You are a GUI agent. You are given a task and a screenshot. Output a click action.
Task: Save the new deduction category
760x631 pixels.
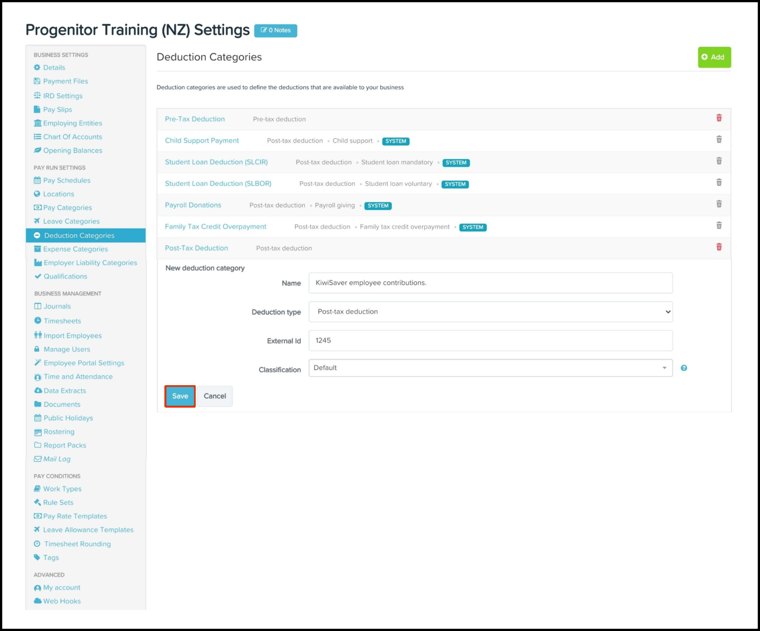pyautogui.click(x=180, y=396)
